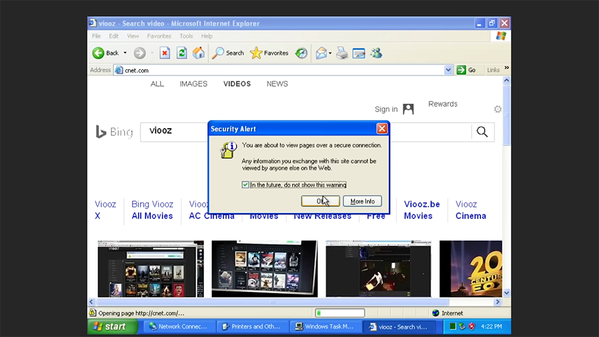Switch to the IMAGES results tab

(x=193, y=84)
